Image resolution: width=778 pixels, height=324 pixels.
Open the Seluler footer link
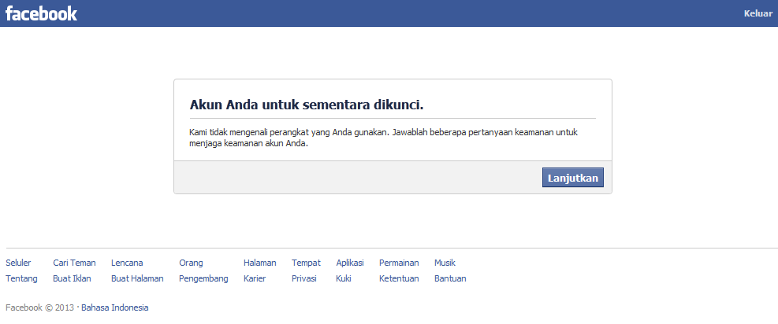(18, 263)
